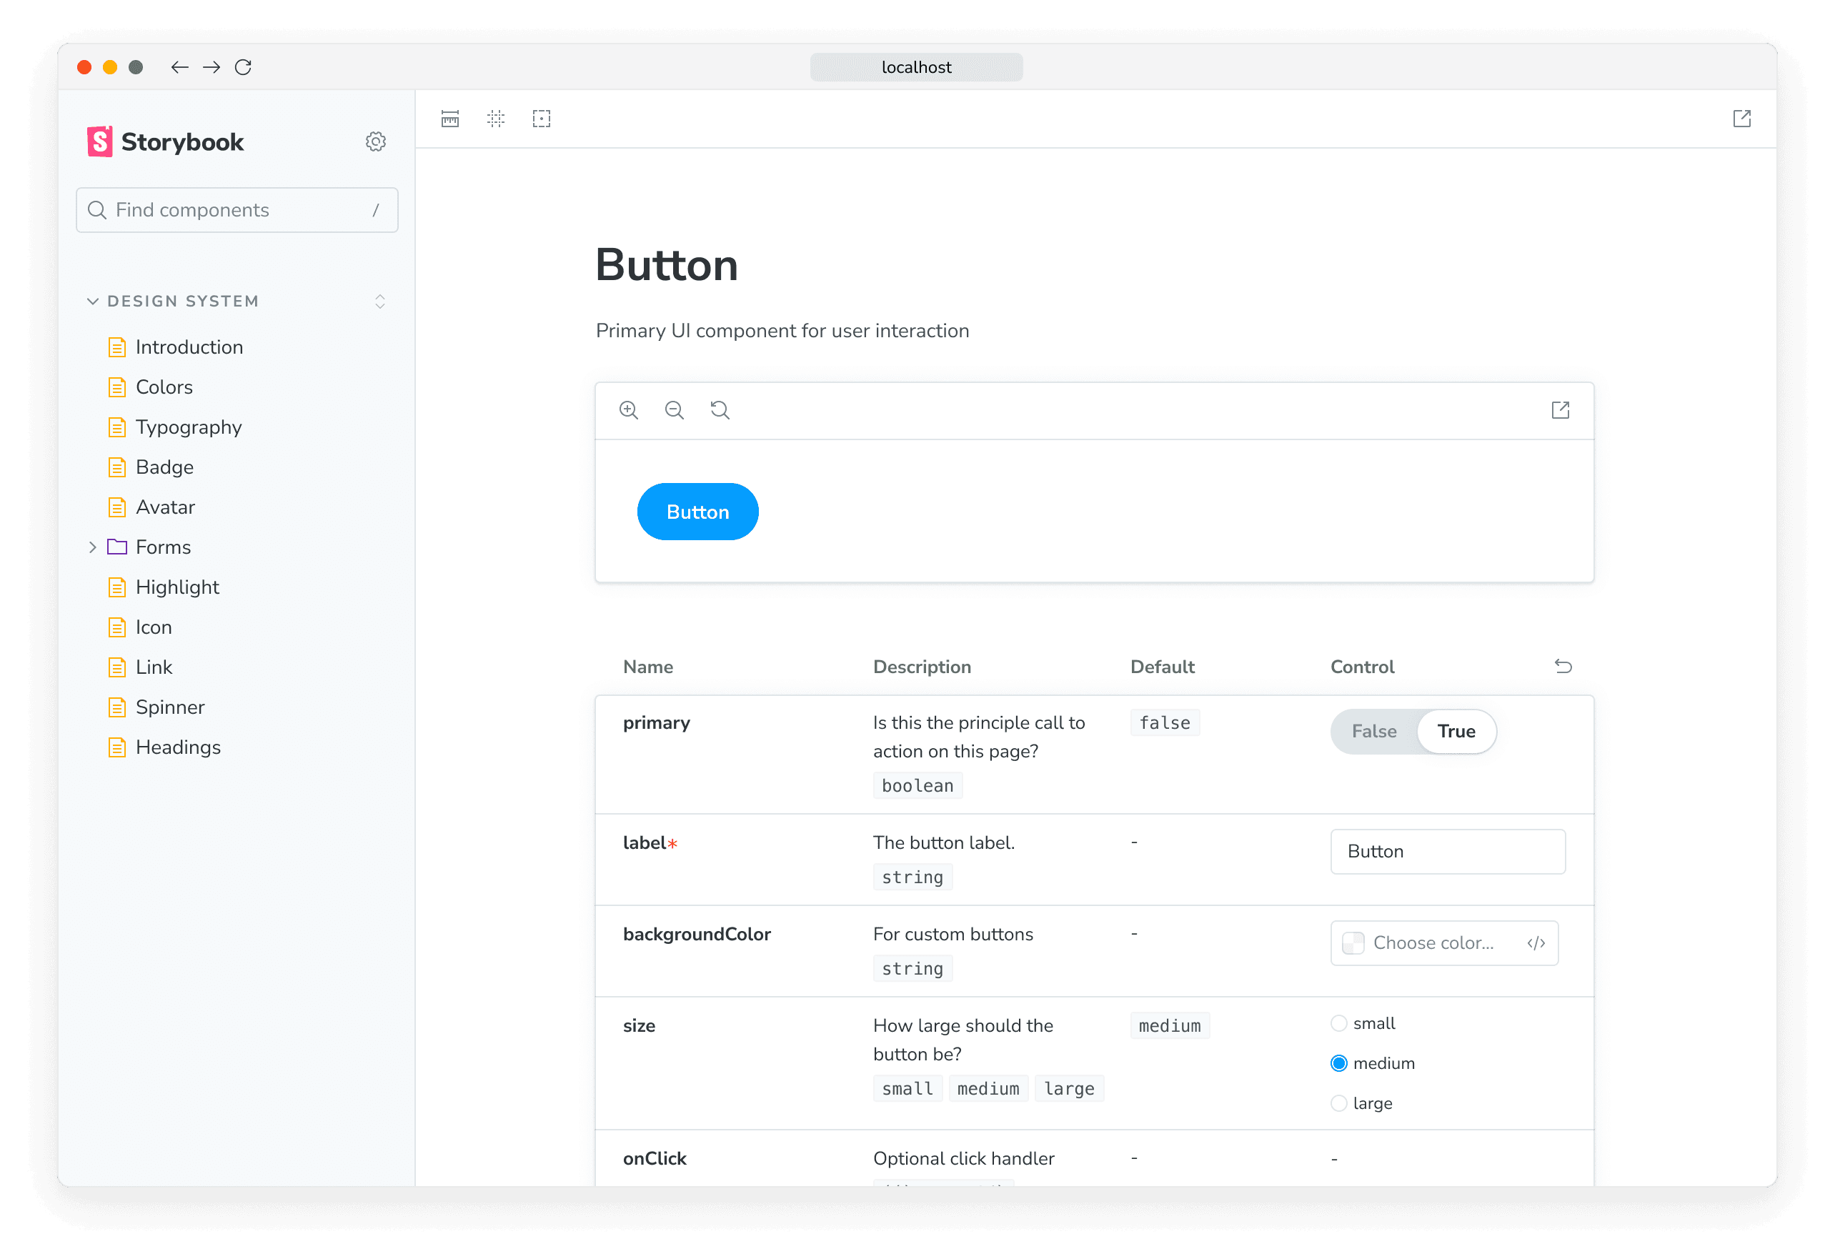This screenshot has height=1259, width=1835.
Task: Click the Storybook settings gear icon
Action: (x=377, y=141)
